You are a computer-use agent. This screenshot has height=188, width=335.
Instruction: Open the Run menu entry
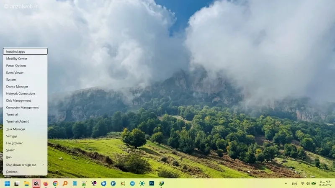coord(25,157)
